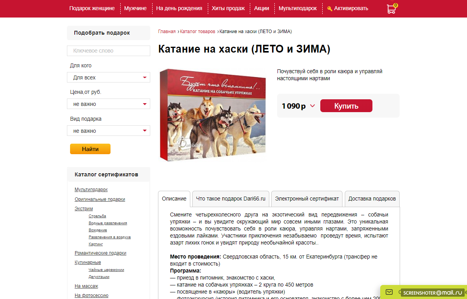
Task: Click the envelope icon in the yellow widget
Action: (x=389, y=292)
